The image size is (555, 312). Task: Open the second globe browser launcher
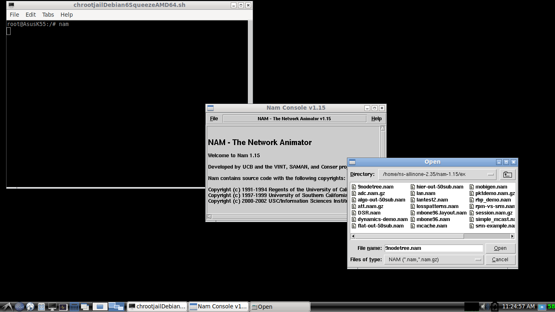click(30, 307)
